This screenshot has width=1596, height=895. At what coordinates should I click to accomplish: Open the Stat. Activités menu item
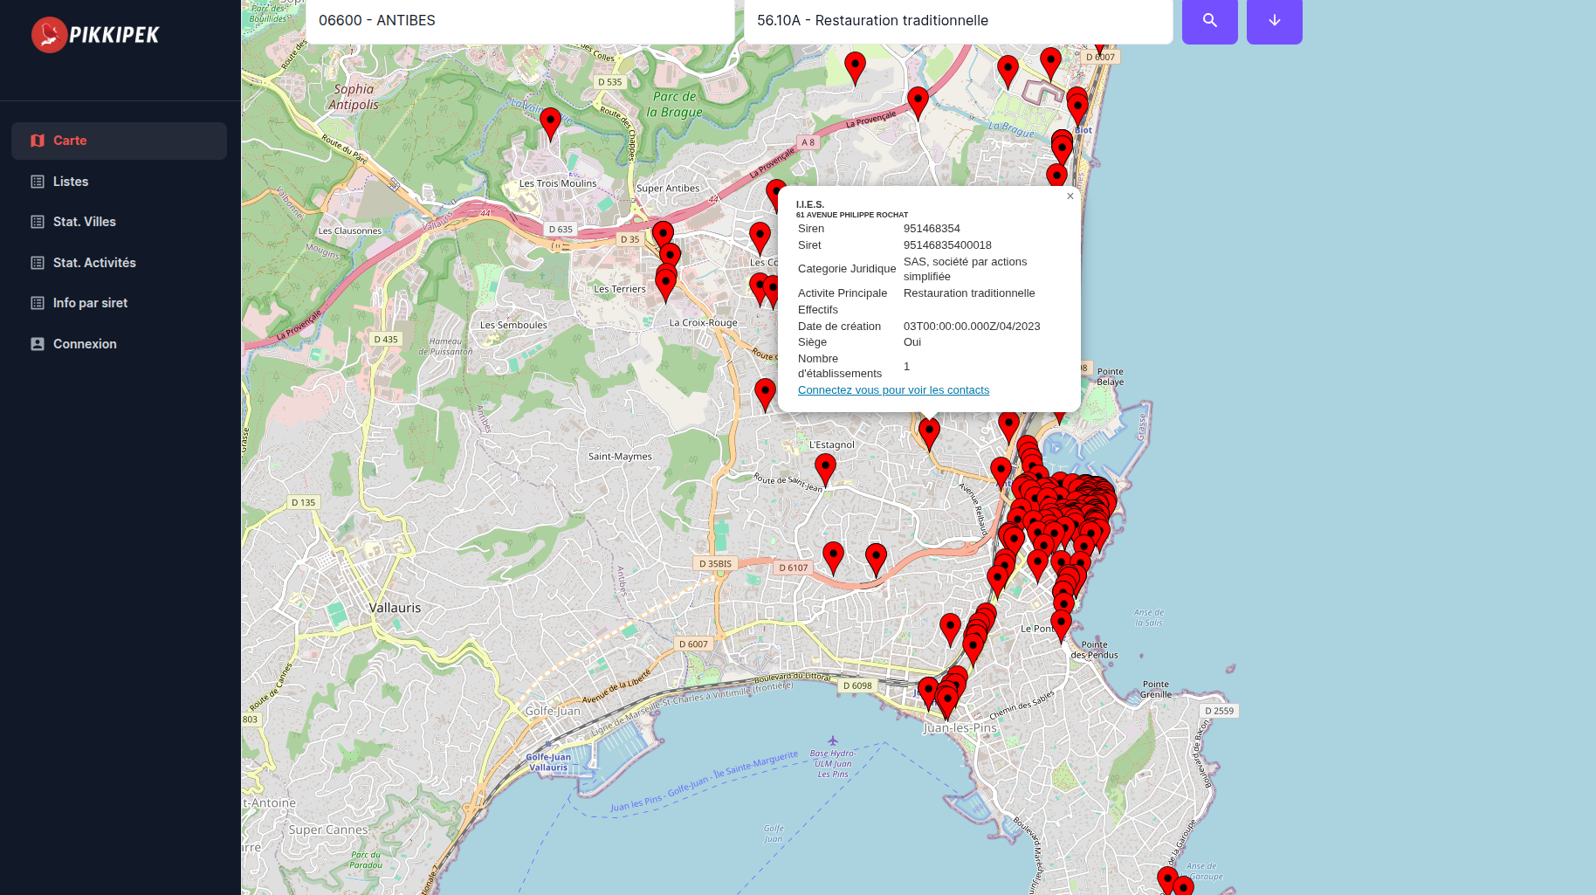click(x=94, y=263)
